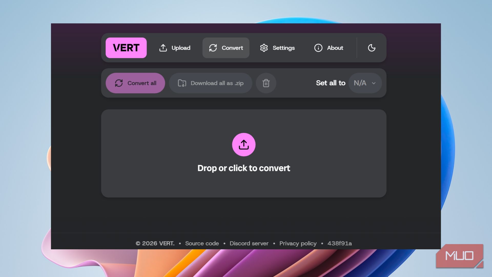Click the "Set all to" label
This screenshot has height=277, width=492.
[331, 83]
